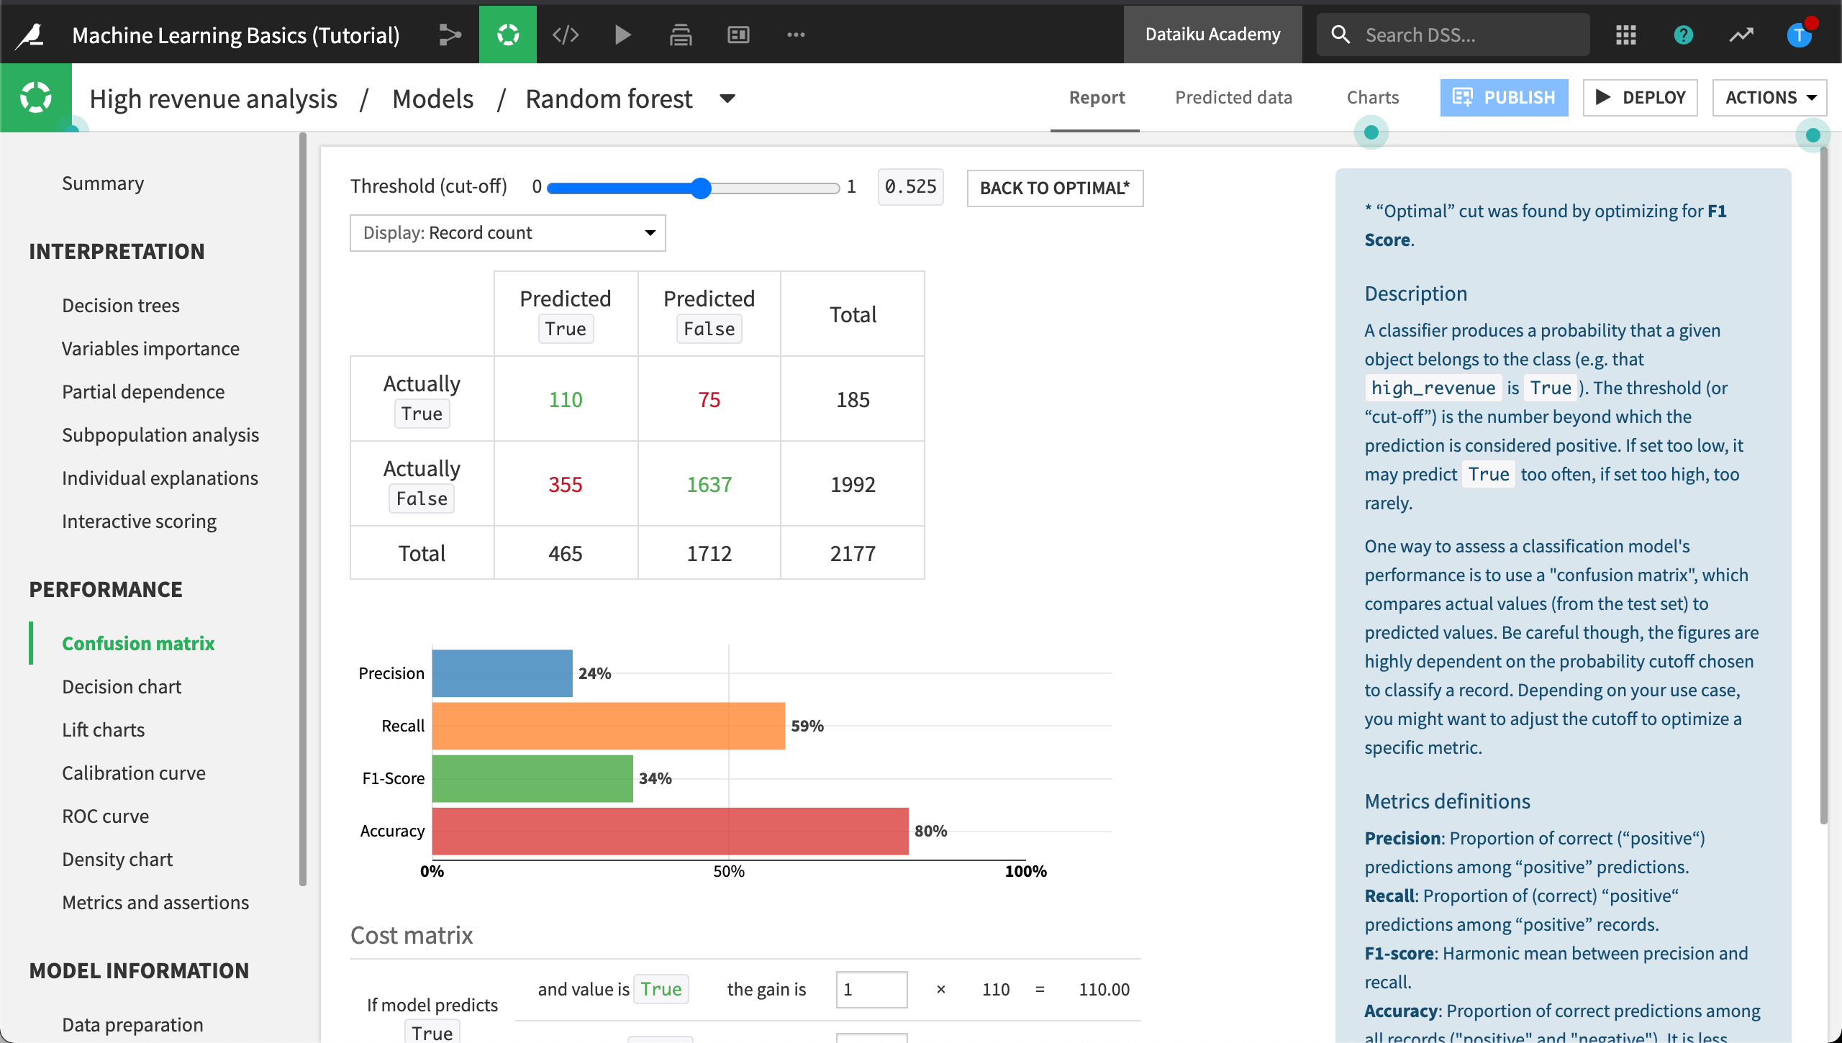Go to Models breadcrumb
The width and height of the screenshot is (1842, 1043).
432,99
